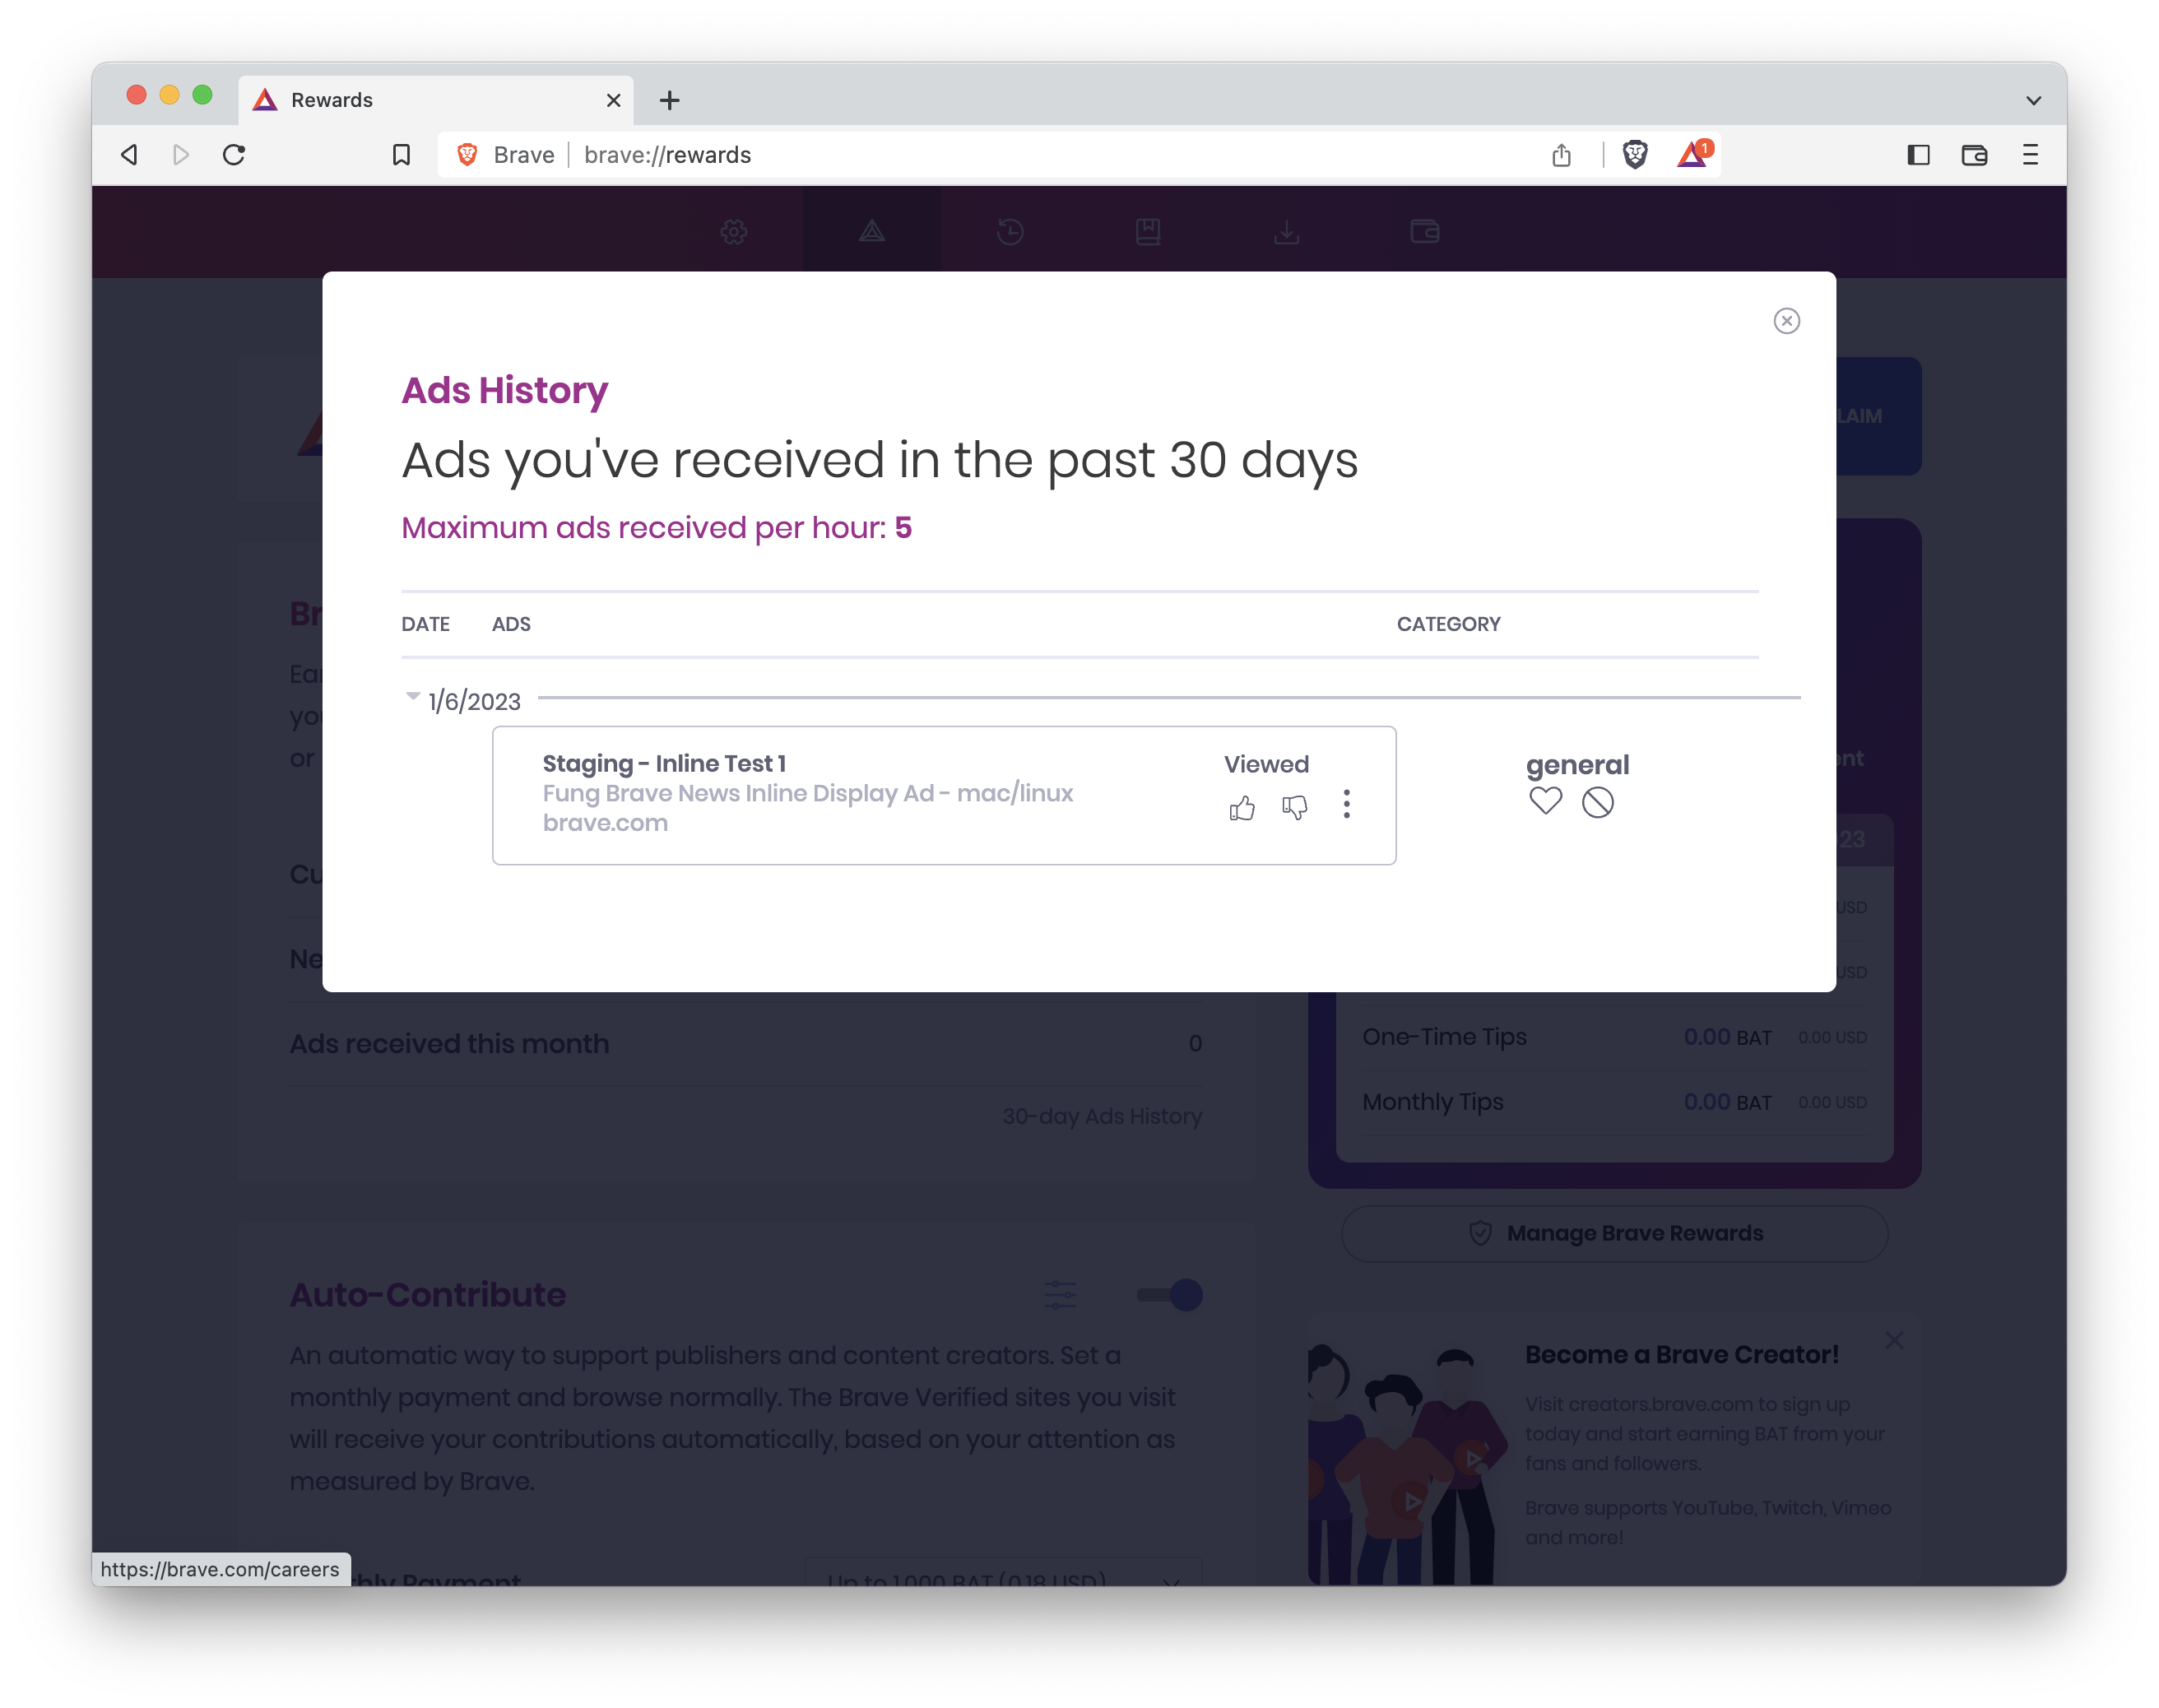Viewport: 2159px width, 1708px height.
Task: Select Rewards triangle in top navigation
Action: (872, 232)
